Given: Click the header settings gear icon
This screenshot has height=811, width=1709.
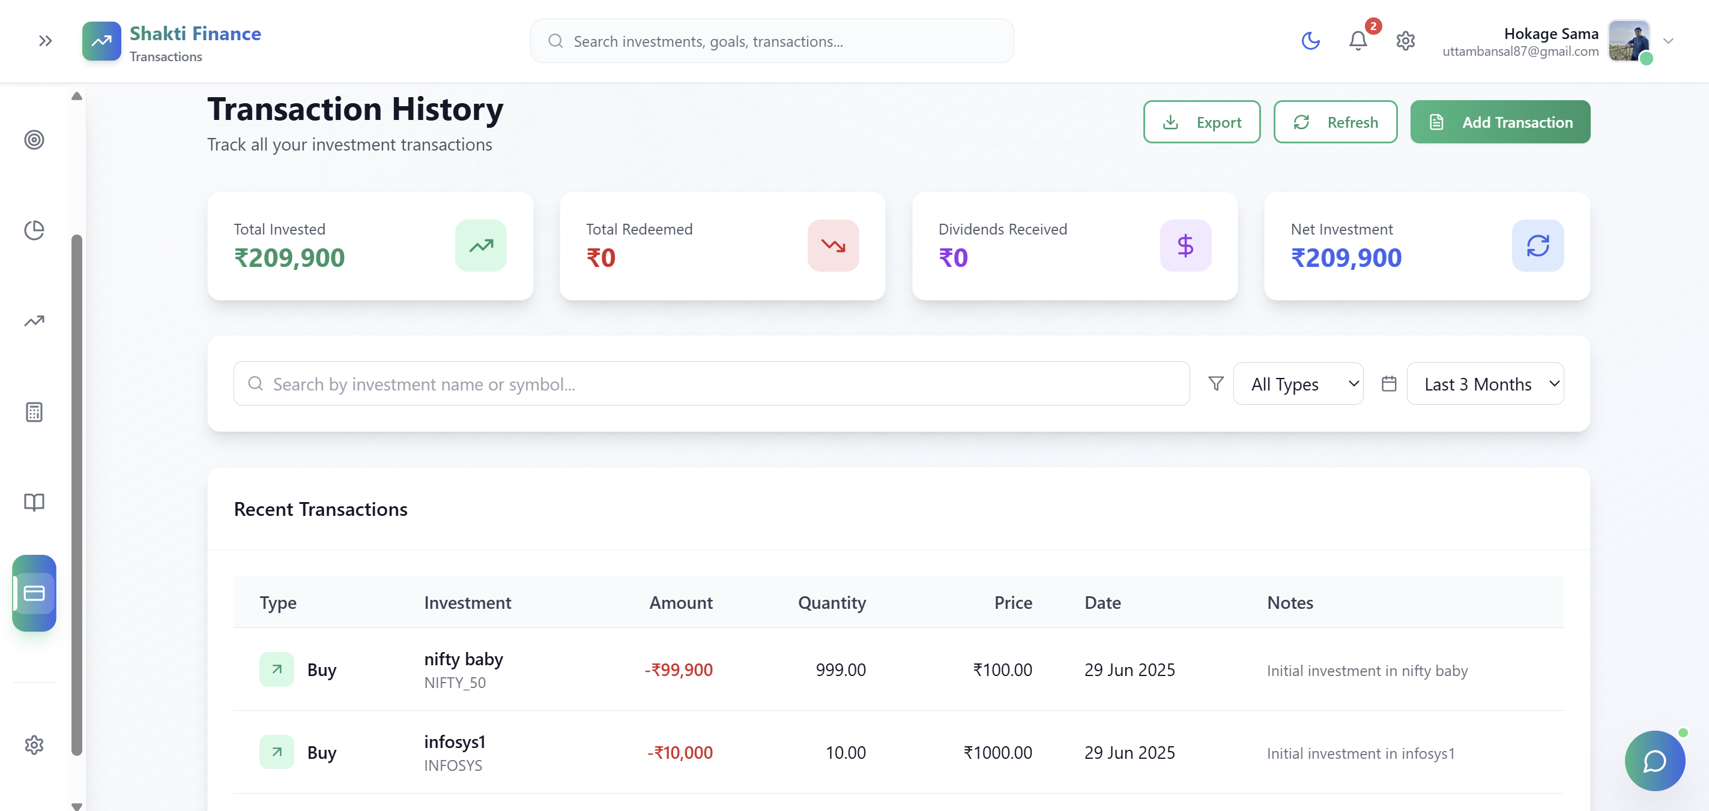Looking at the screenshot, I should pos(1405,41).
